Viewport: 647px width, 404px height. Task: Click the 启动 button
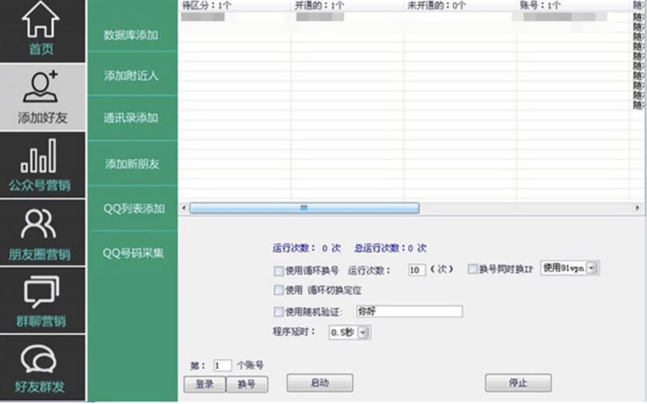pos(320,383)
